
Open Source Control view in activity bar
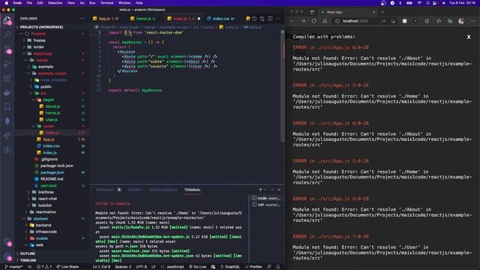(7, 49)
